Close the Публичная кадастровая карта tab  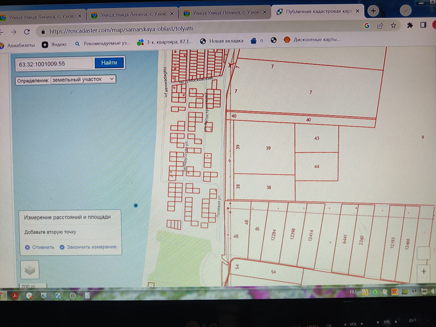pyautogui.click(x=358, y=12)
